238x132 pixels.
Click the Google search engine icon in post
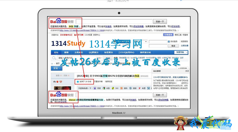pyautogui.click(x=104, y=88)
